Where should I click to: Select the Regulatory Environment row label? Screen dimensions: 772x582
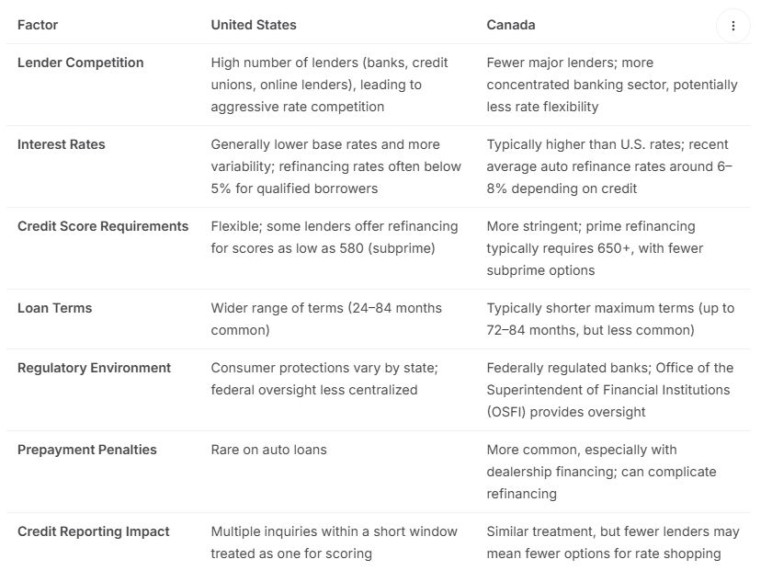pos(95,368)
